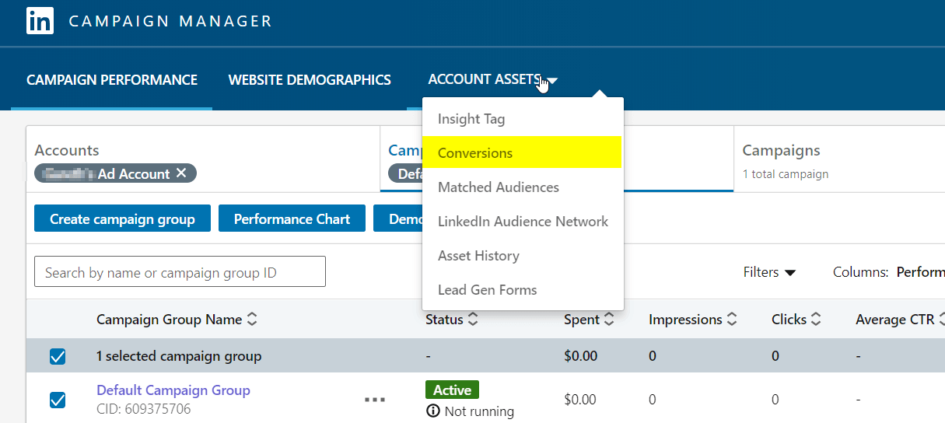Click the Not running info icon
Image resolution: width=945 pixels, height=423 pixels.
(433, 411)
